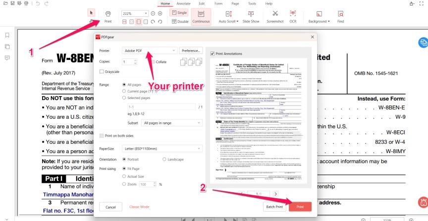Go to next preview page in dialog
The width and height of the screenshot is (428, 221).
[x=275, y=194]
